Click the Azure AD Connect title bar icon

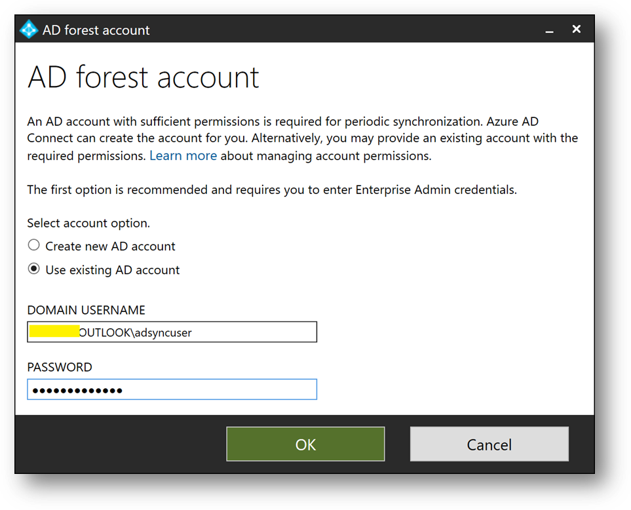[29, 29]
